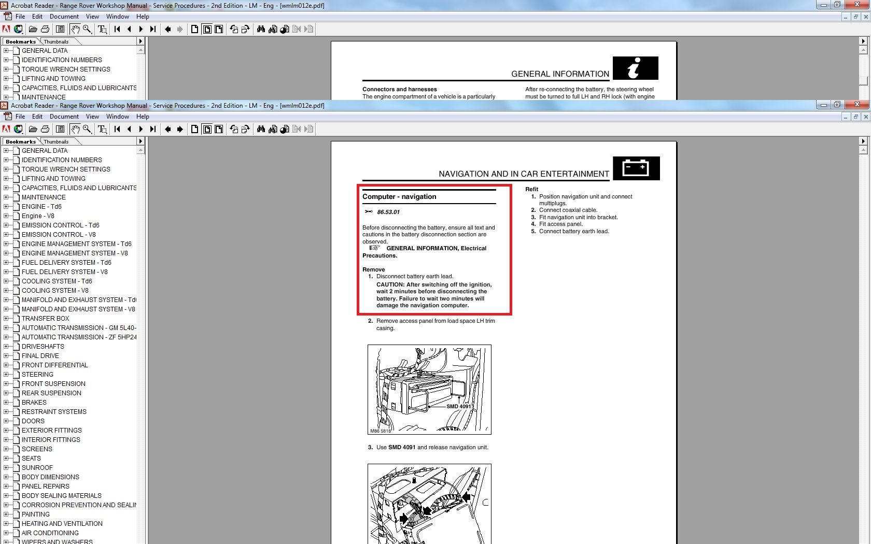The image size is (871, 544).
Task: Open a file in the front window toolbar
Action: pos(33,129)
